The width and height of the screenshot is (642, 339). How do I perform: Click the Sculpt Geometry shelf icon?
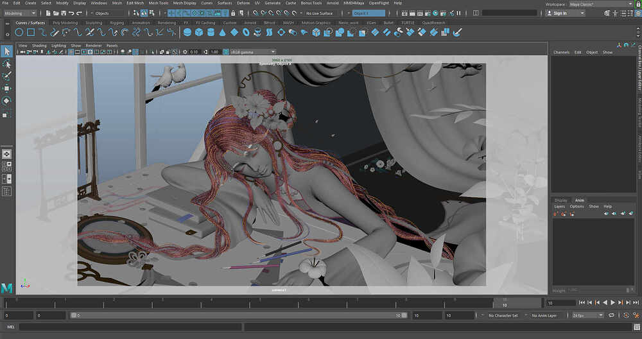tap(457, 32)
